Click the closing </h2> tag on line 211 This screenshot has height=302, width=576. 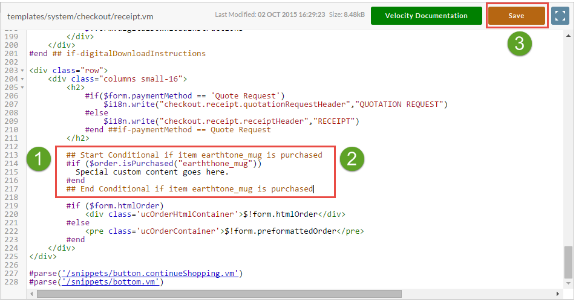78,138
